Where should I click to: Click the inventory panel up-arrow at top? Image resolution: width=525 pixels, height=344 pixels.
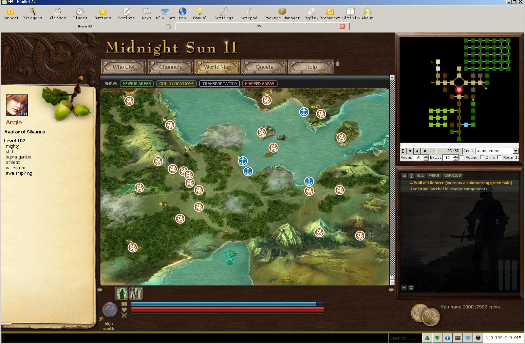[404, 175]
